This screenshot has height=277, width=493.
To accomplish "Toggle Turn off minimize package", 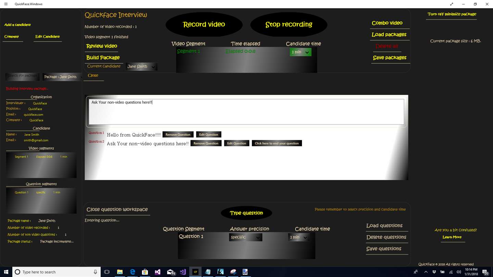I will coord(452,14).
